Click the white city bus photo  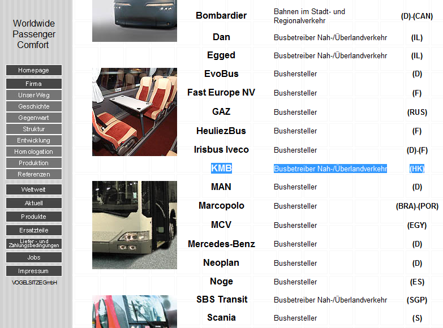[x=135, y=225]
